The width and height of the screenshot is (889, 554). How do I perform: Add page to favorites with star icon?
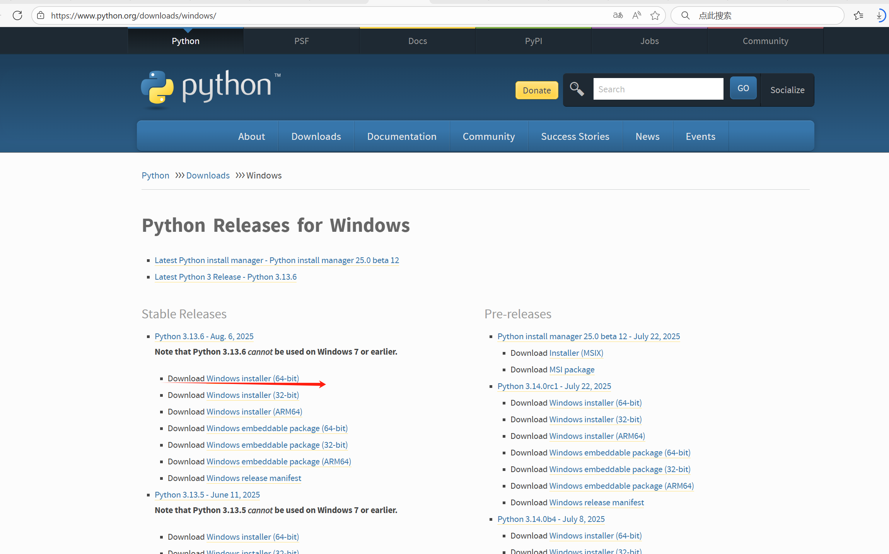tap(655, 15)
